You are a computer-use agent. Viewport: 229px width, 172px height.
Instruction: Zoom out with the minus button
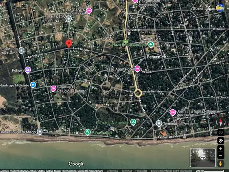coord(221,155)
